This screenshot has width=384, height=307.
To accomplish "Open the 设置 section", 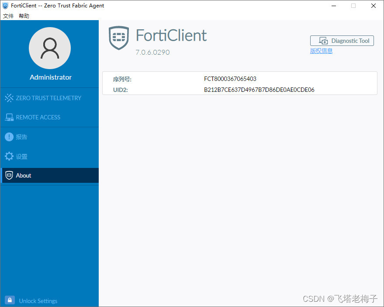I will coord(49,156).
